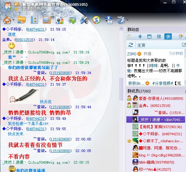Click the 群动态 panel header

pyautogui.click(x=133, y=30)
